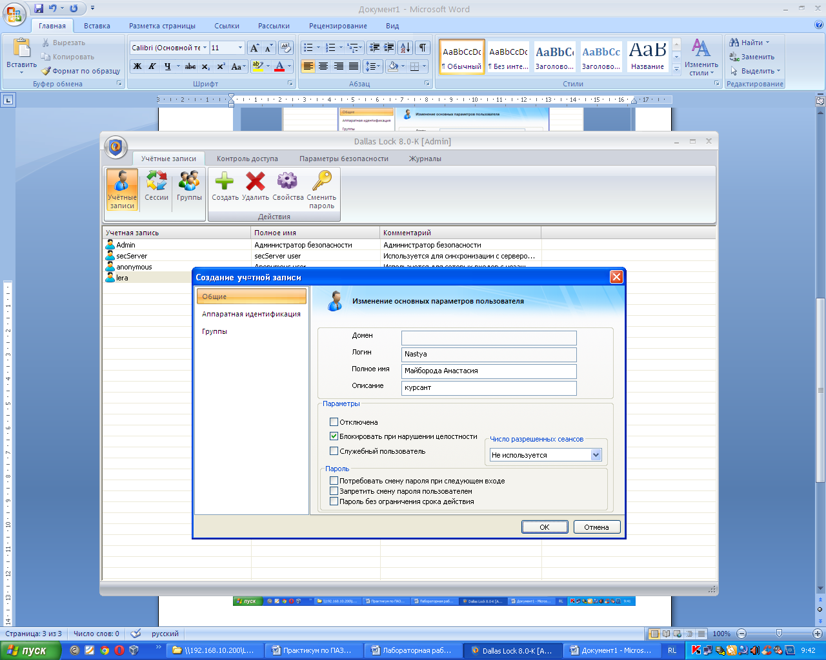Select lera account row in list
Image resolution: width=826 pixels, height=660 pixels.
pyautogui.click(x=148, y=278)
